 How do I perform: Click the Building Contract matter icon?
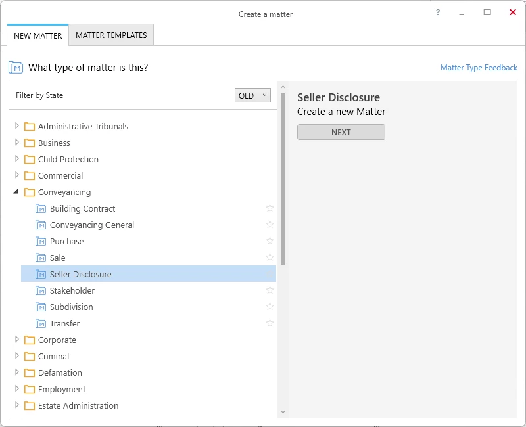pos(41,209)
